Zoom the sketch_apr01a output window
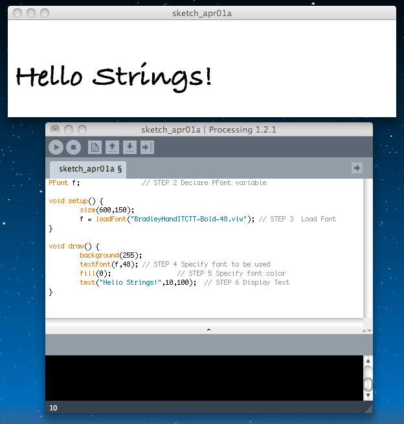Image resolution: width=404 pixels, height=424 pixels. (x=44, y=13)
